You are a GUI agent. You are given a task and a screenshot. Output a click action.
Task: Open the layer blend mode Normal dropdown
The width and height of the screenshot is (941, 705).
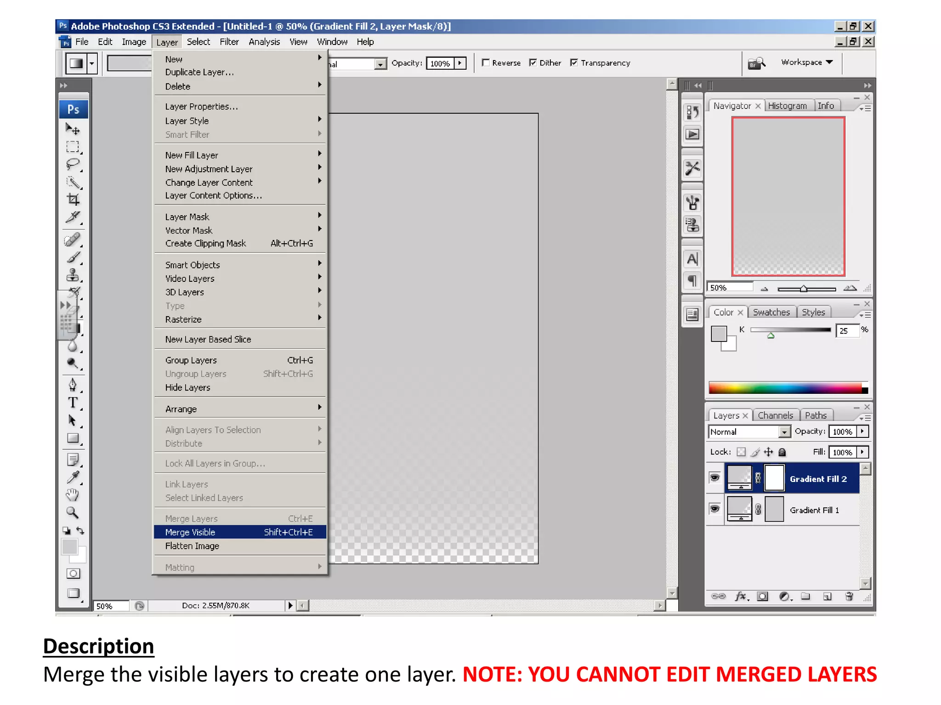(749, 432)
